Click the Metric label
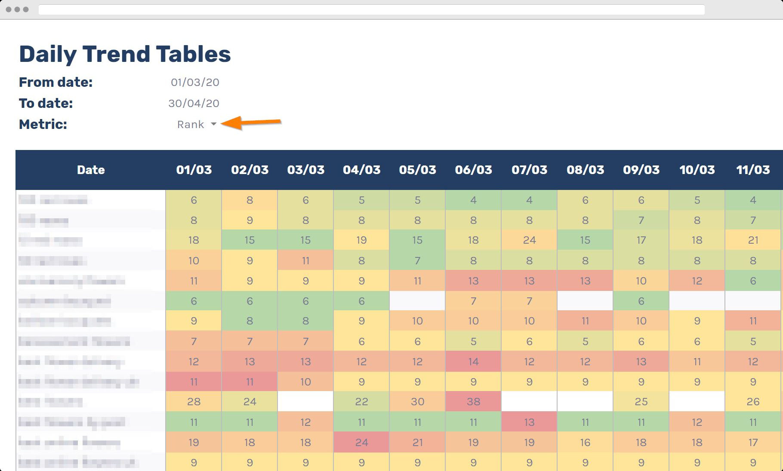Image resolution: width=783 pixels, height=471 pixels. click(x=42, y=125)
